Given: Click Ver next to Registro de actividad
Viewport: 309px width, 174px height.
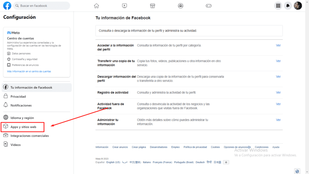Looking at the screenshot, I should (x=278, y=93).
